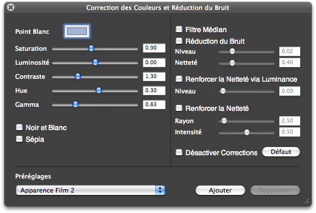Click the Saturation slider knob
316x213 pixels.
pyautogui.click(x=92, y=48)
